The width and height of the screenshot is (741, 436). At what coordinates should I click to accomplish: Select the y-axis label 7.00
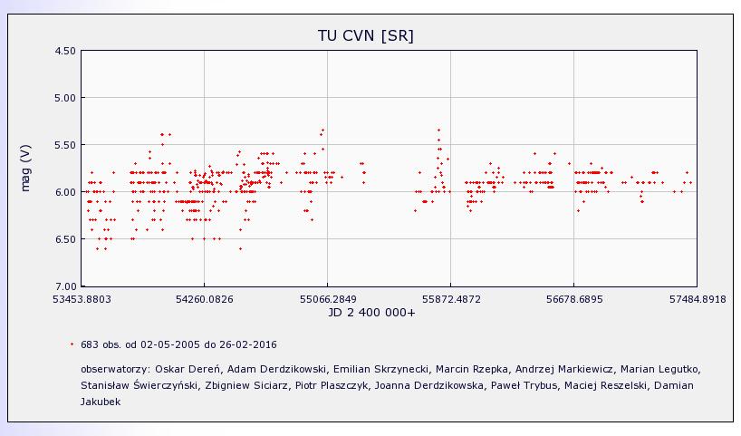[65, 286]
